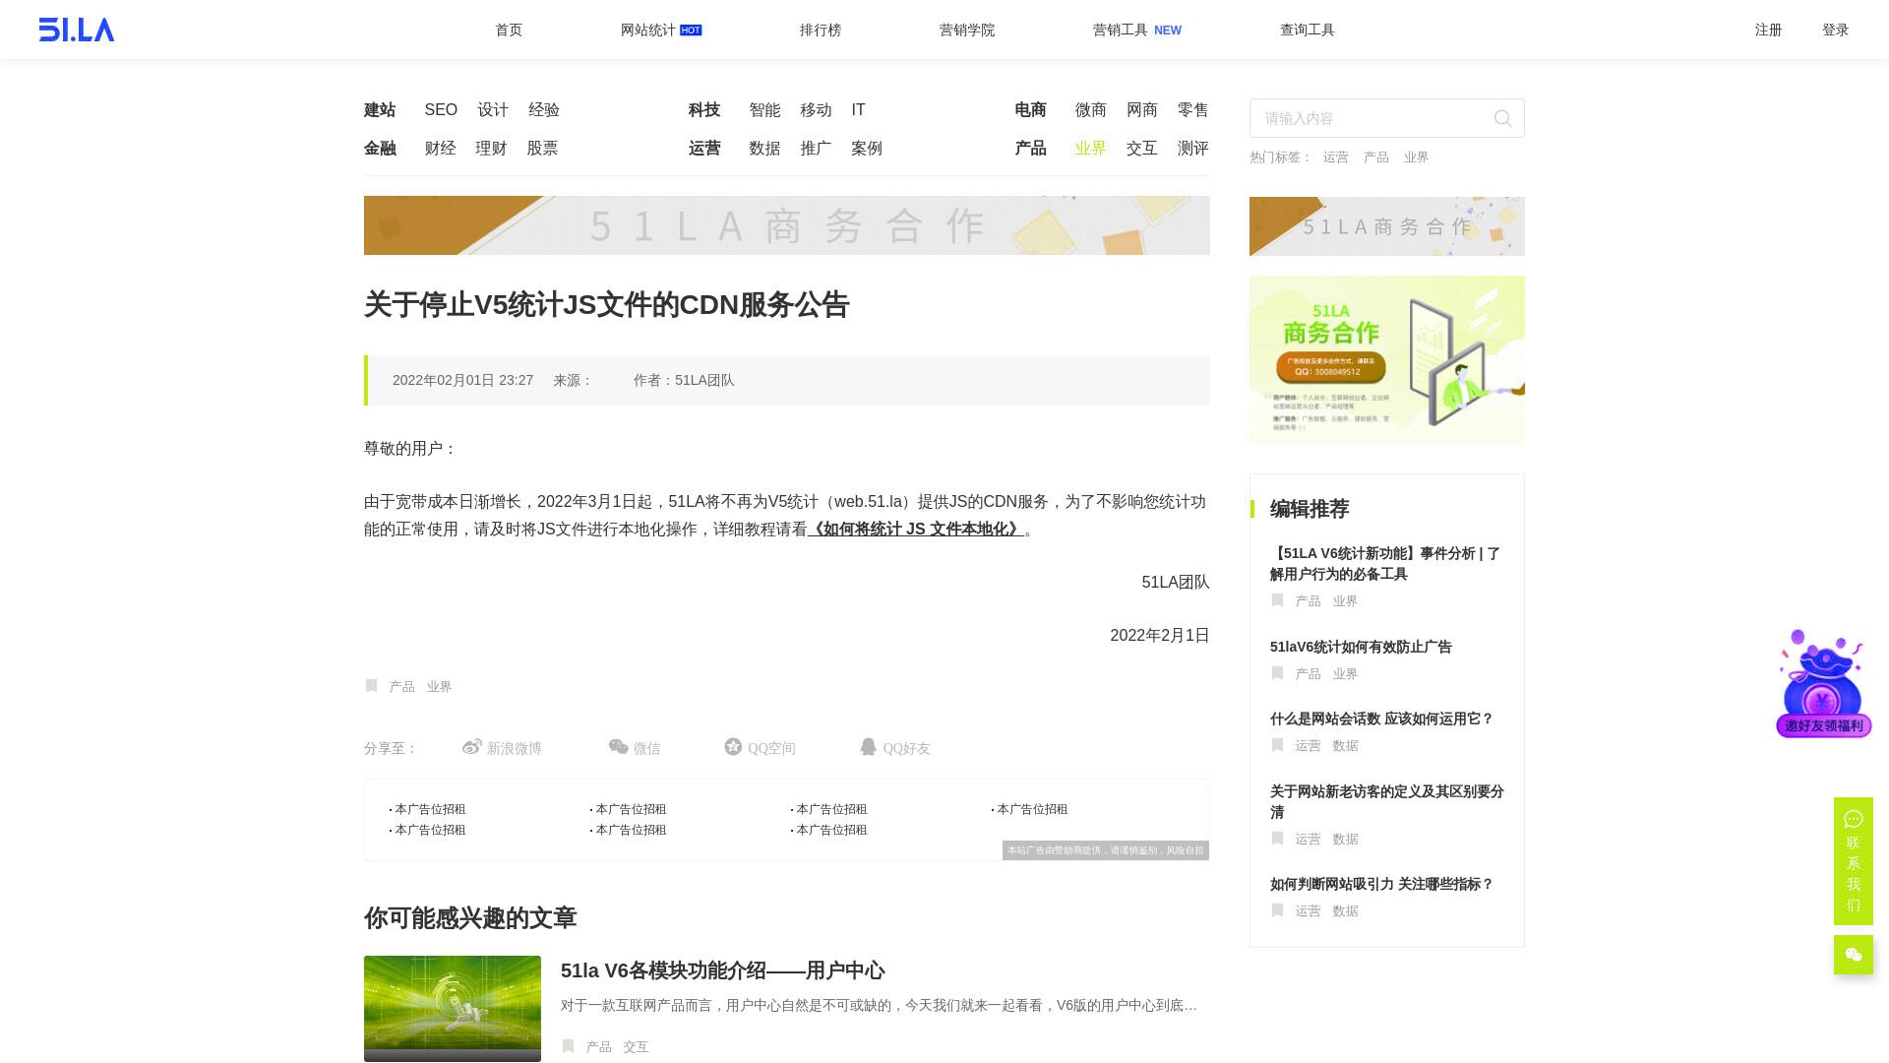Screen dimensions: 1889x1063
Task: Open 什么是网站会话数 article
Action: 1382,719
